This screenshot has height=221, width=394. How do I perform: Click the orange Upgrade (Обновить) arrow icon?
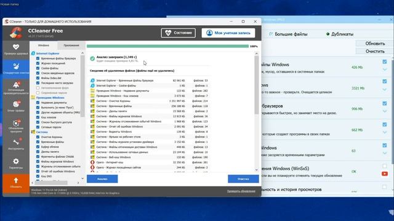tap(16, 180)
